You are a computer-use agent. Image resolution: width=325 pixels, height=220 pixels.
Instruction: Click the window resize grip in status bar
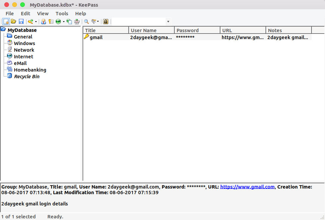pyautogui.click(x=322, y=217)
